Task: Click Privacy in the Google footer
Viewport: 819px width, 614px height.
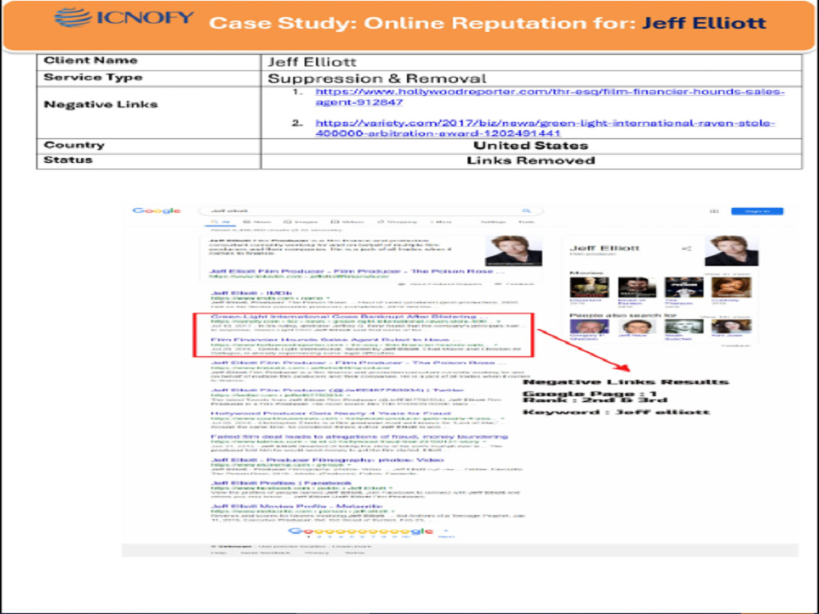Action: pos(316,553)
